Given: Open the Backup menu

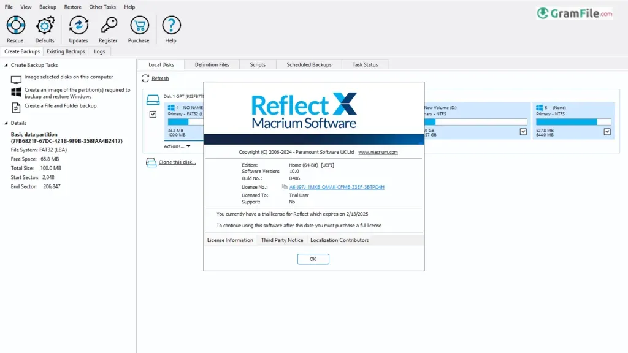Looking at the screenshot, I should (48, 7).
